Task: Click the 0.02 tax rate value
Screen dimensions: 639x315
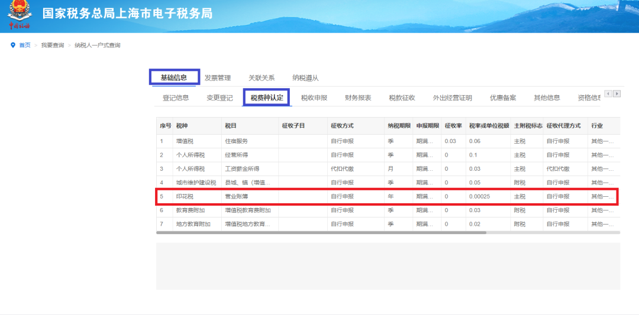Action: [475, 224]
